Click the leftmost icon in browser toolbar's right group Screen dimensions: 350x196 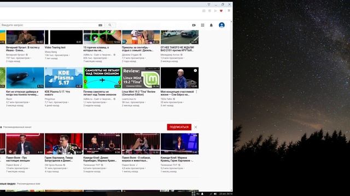point(204,11)
